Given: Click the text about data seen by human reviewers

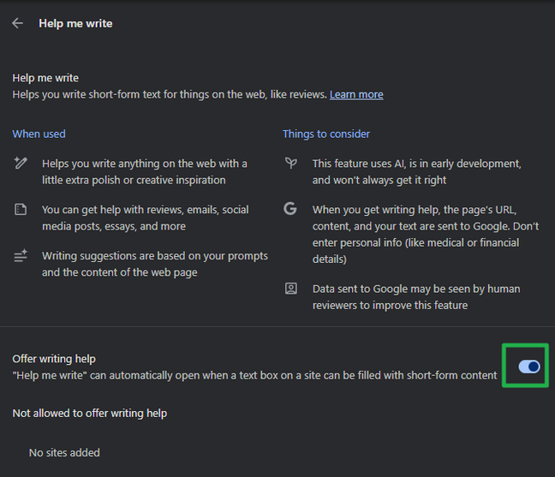Looking at the screenshot, I should (415, 296).
